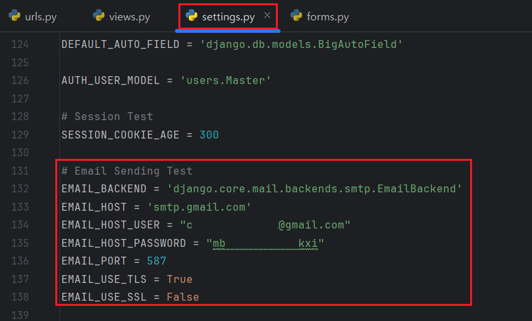This screenshot has width=532, height=321.
Task: Close the settings.py editor tab
Action: click(267, 15)
